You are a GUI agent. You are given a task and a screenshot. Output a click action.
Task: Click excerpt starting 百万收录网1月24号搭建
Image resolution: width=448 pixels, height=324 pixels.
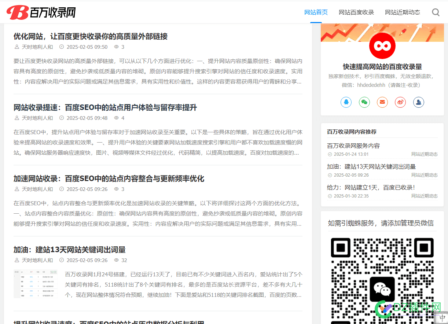[x=184, y=284]
